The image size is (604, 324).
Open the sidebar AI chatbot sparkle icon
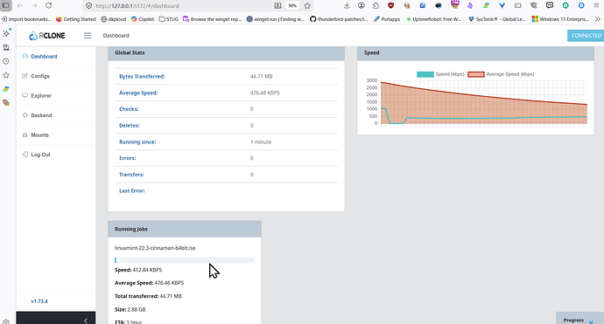(x=6, y=33)
